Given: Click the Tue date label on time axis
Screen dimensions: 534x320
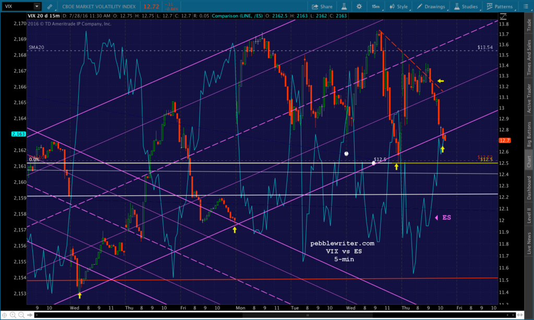Looking at the screenshot, I should 295,307.
